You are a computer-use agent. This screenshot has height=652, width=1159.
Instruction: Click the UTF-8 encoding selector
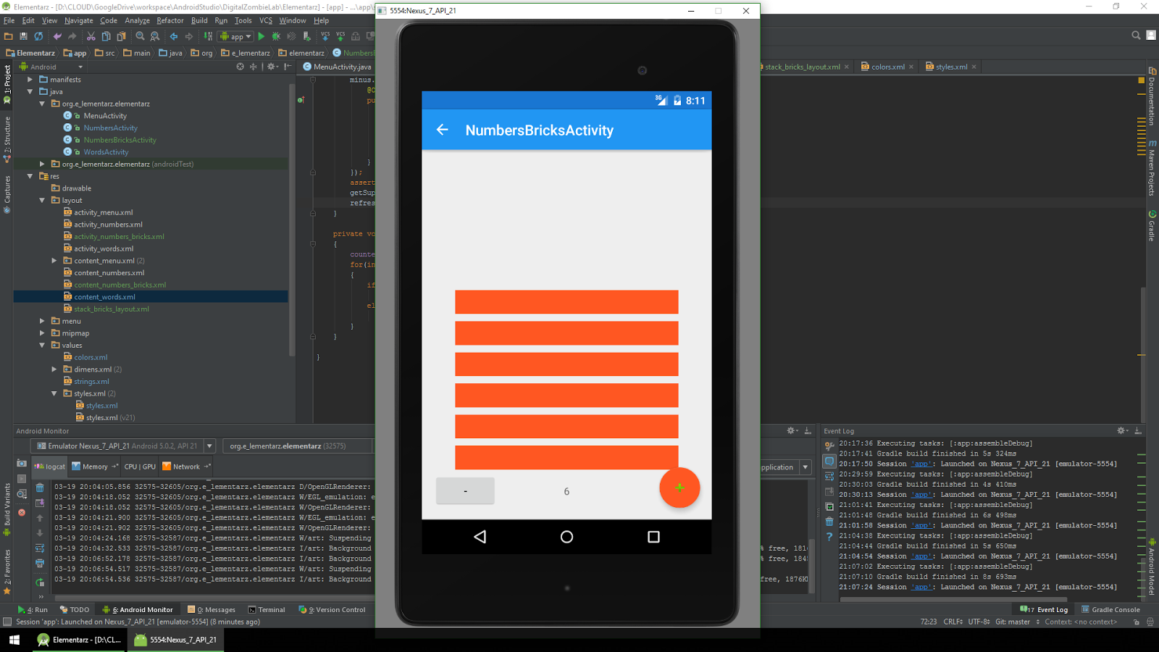979,622
